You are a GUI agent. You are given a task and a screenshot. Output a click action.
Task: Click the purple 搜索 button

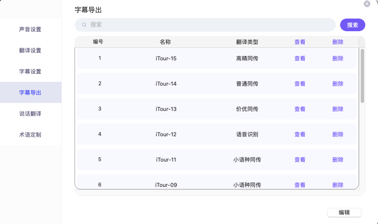pyautogui.click(x=352, y=25)
